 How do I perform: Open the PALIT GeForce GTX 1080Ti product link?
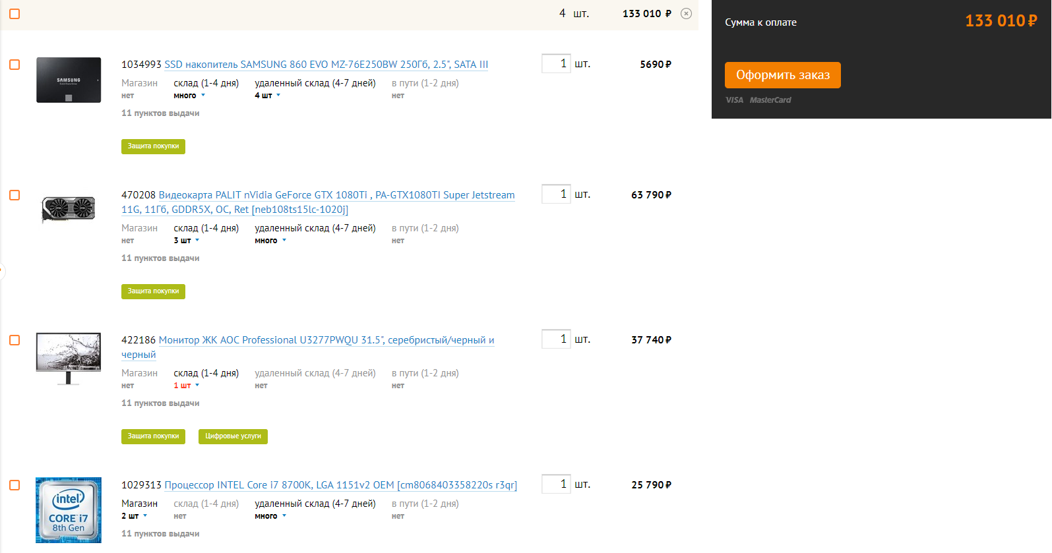pos(318,202)
